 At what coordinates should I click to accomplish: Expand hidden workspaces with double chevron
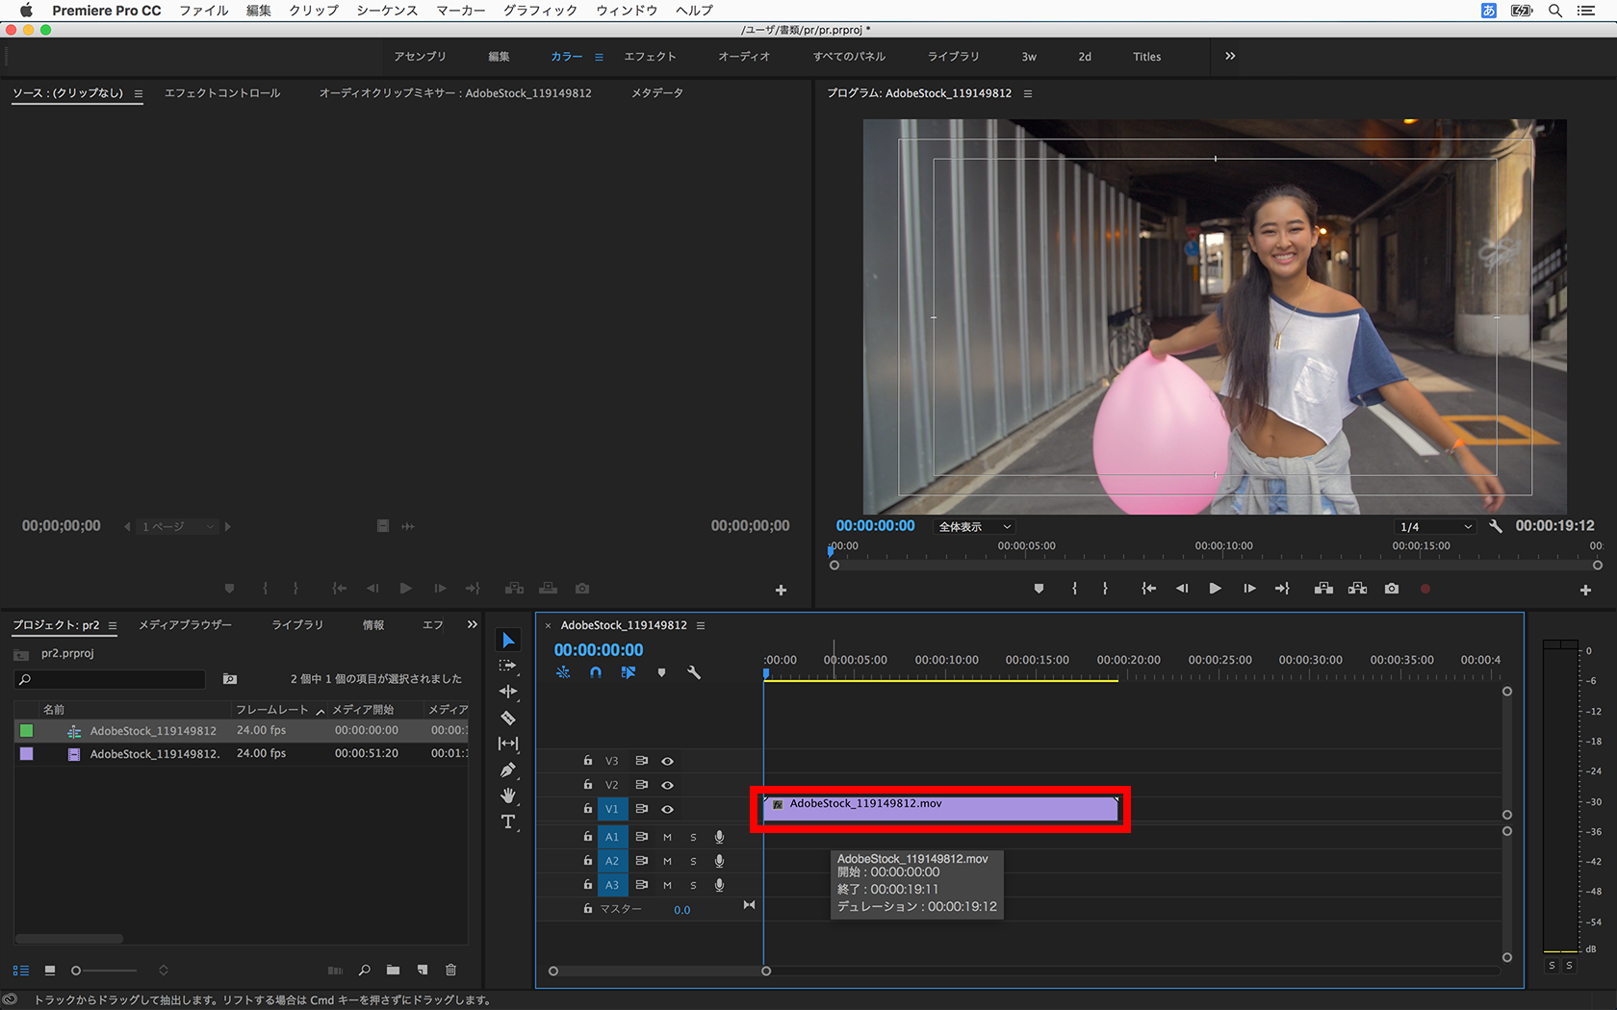1230,56
